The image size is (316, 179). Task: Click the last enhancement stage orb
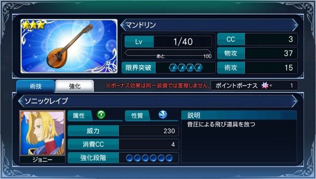169,158
